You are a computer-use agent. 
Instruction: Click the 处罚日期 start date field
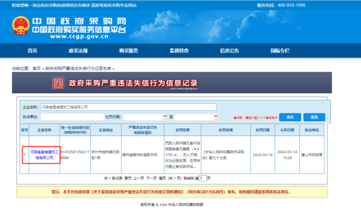tap(145, 117)
